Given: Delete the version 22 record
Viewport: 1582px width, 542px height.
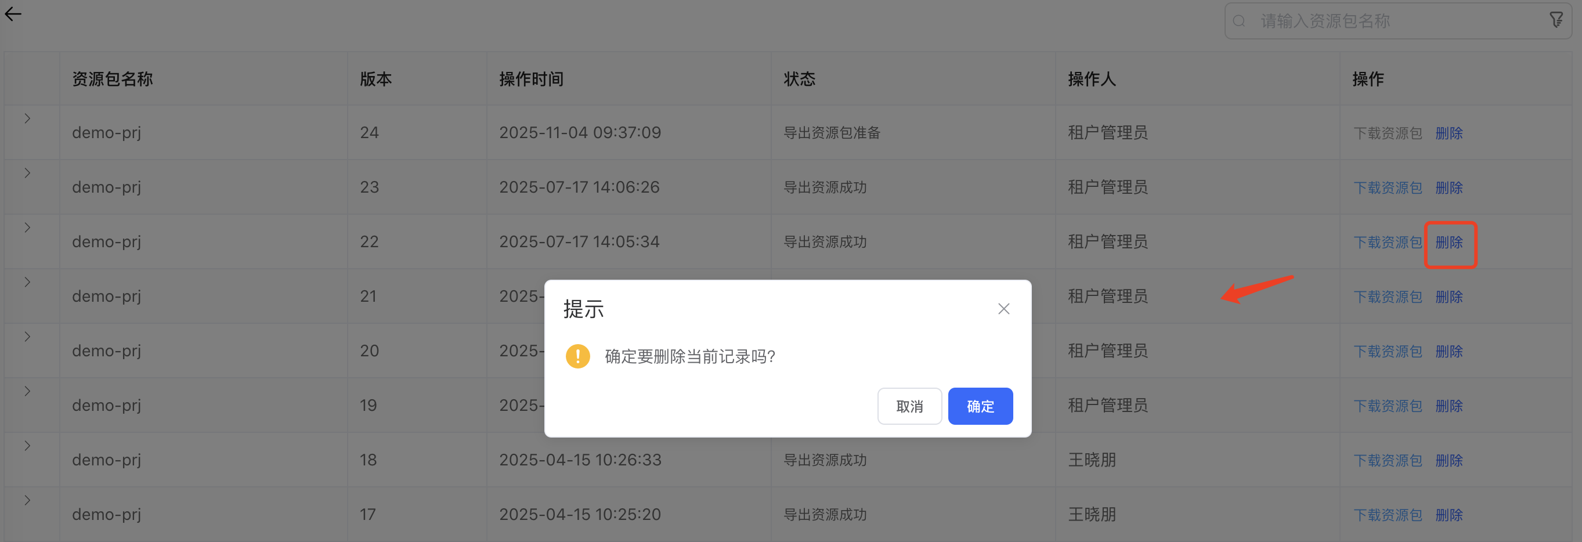Looking at the screenshot, I should click(x=1449, y=243).
